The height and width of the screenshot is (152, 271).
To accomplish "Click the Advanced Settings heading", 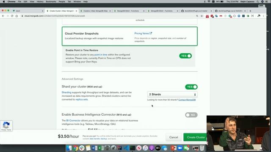I will (72, 79).
